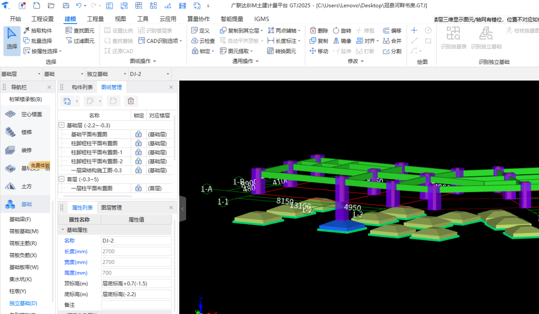This screenshot has height=314, width=539.
Task: Open 楼梯 category in navigation bar
Action: click(26, 132)
